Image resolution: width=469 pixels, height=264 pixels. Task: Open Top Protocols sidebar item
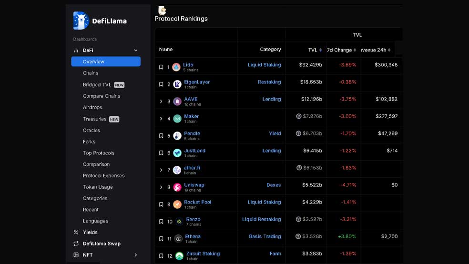point(98,153)
